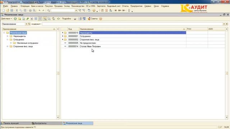The height and width of the screenshot is (129, 230).
Task: Expand the Нерезиденты group row in list
Action: click(x=63, y=33)
